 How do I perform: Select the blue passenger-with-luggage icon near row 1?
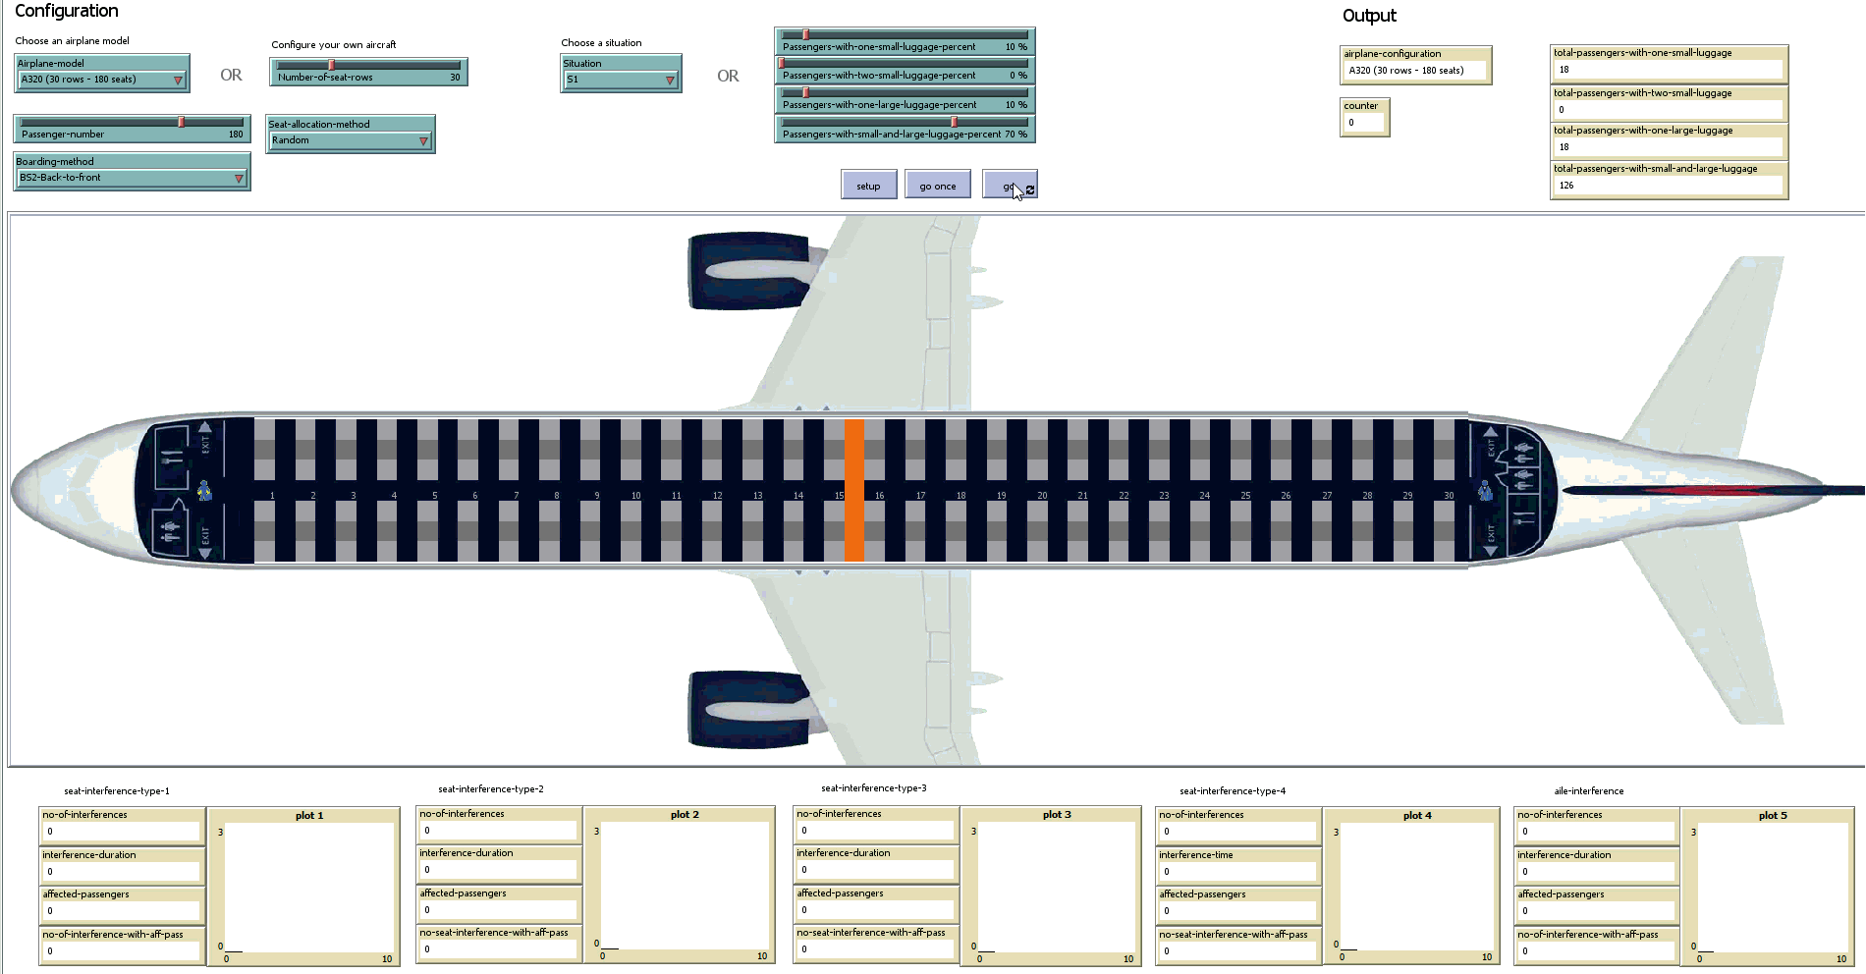pos(205,491)
